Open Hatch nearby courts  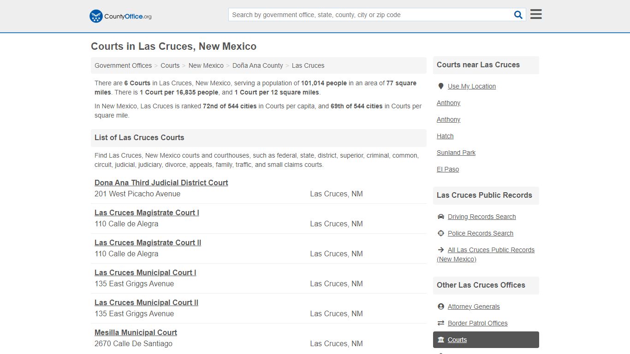click(x=445, y=136)
